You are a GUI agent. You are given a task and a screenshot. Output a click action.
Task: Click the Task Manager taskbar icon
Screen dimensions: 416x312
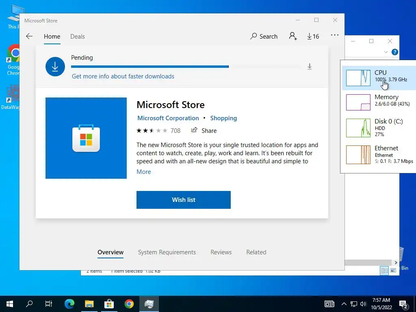tap(149, 304)
